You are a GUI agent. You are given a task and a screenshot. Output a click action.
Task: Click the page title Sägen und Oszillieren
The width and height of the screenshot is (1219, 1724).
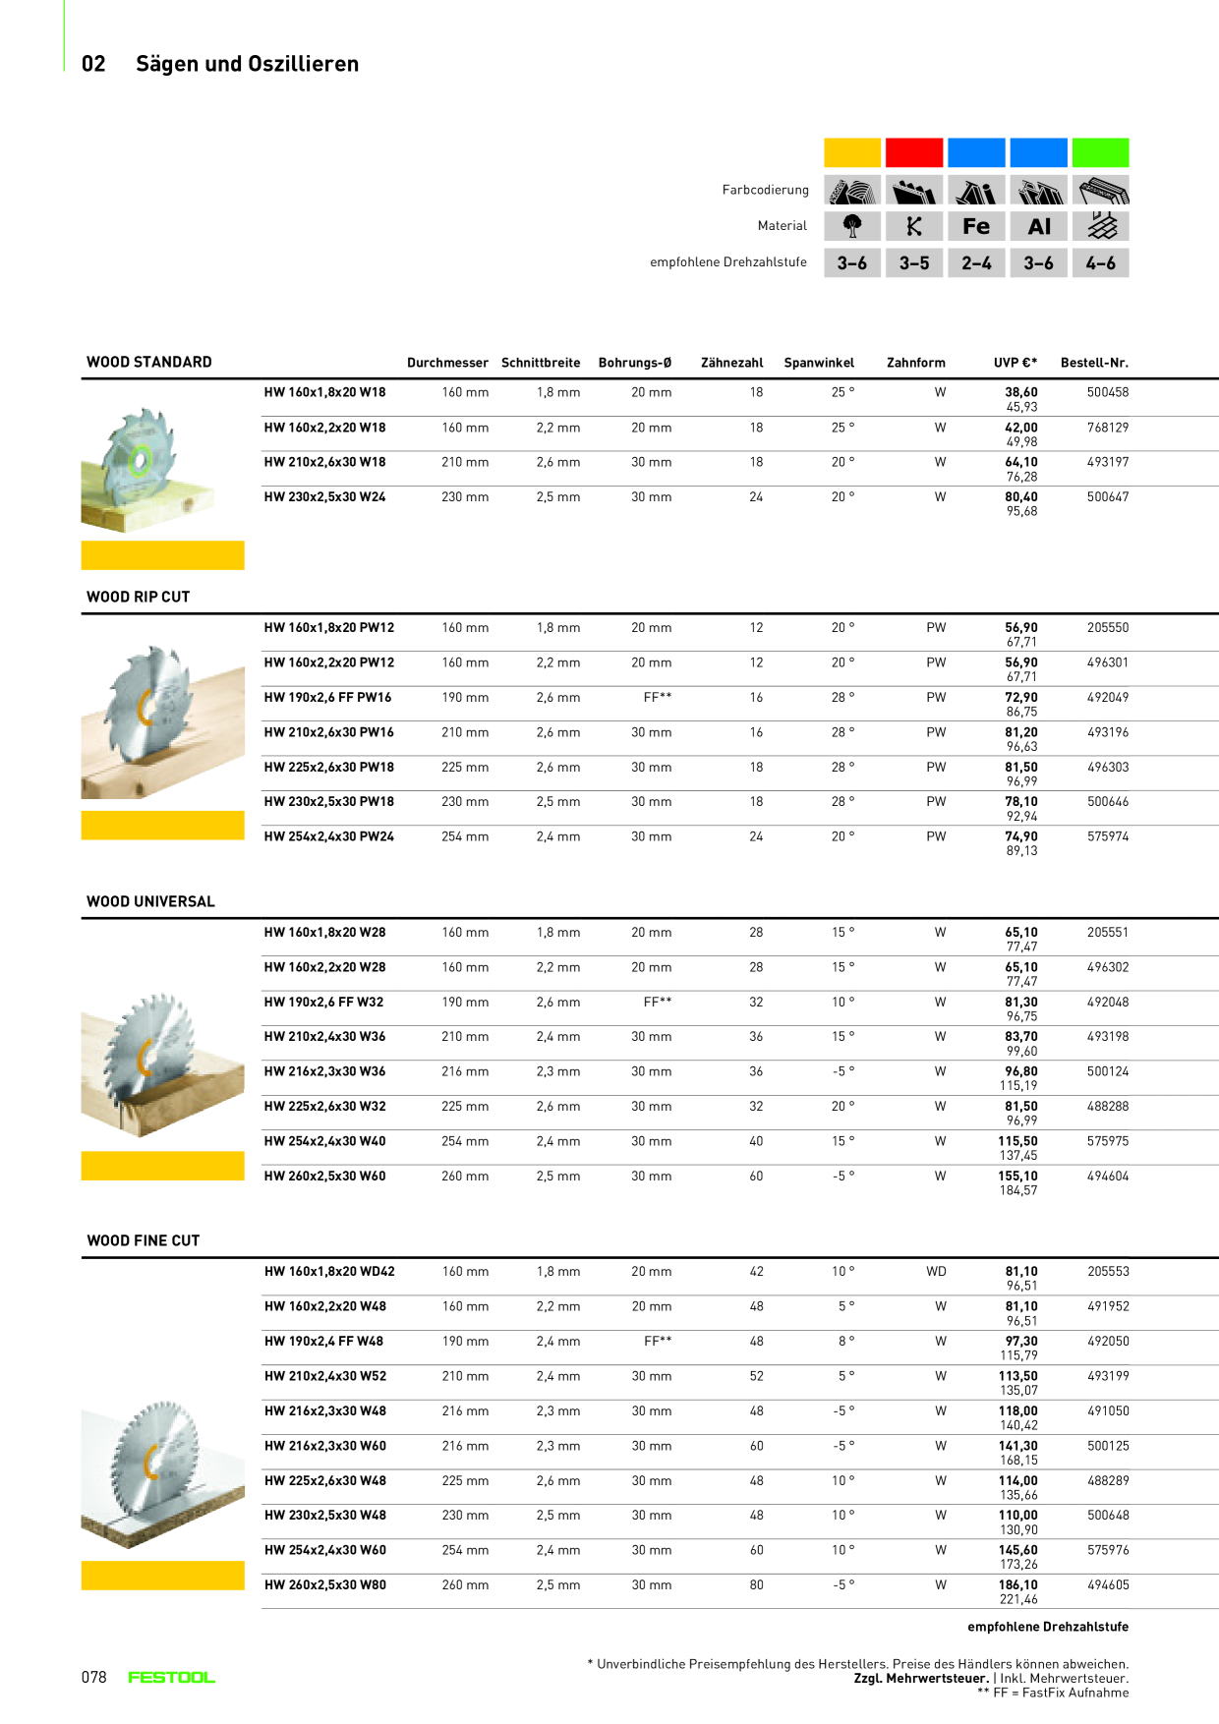[x=248, y=64]
